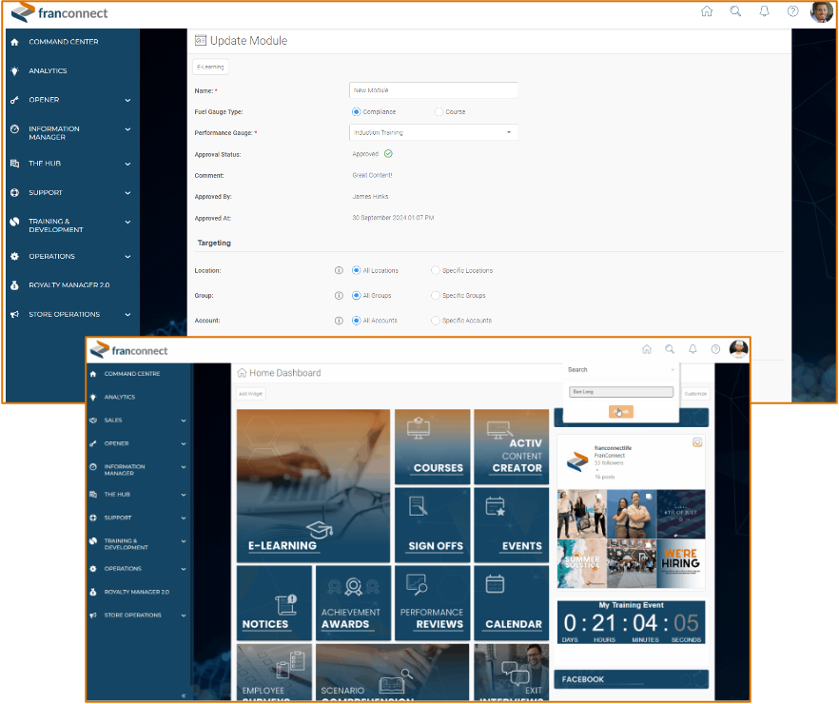
Task: Open FACEBOOK widget header
Action: [632, 679]
